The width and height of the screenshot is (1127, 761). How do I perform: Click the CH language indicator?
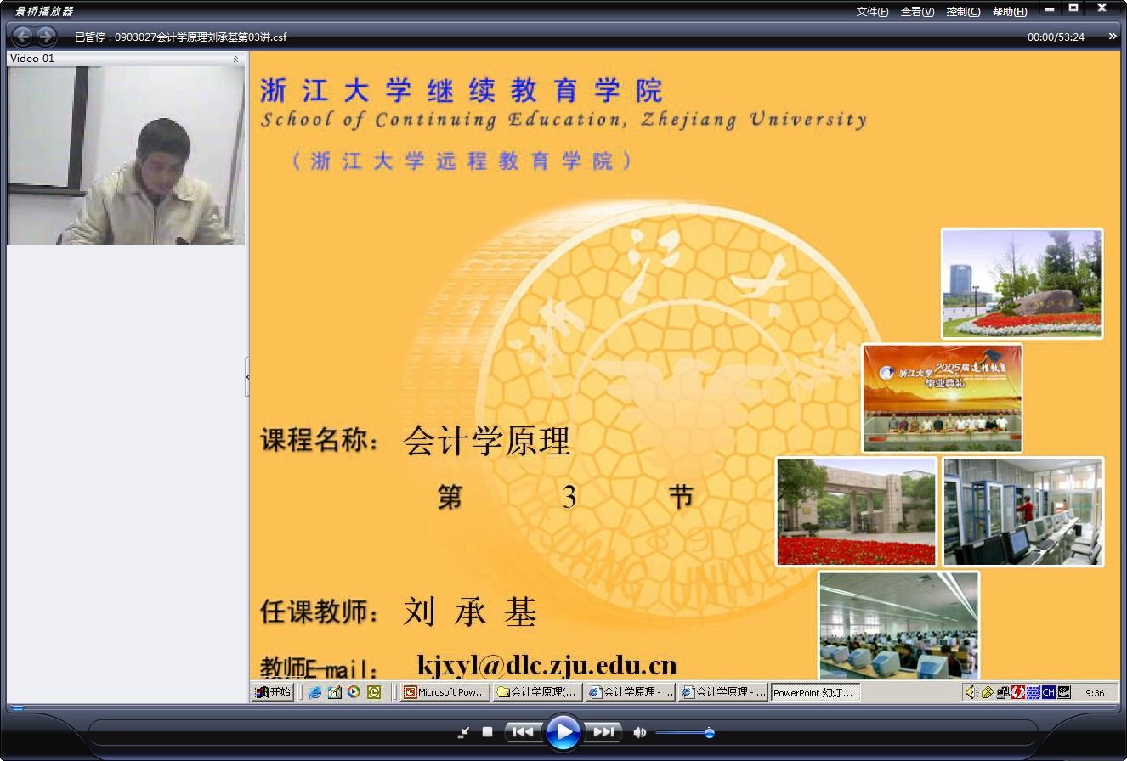(1048, 692)
